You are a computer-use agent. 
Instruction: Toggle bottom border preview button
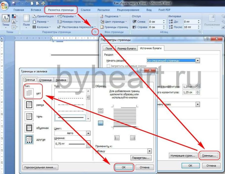point(100,123)
